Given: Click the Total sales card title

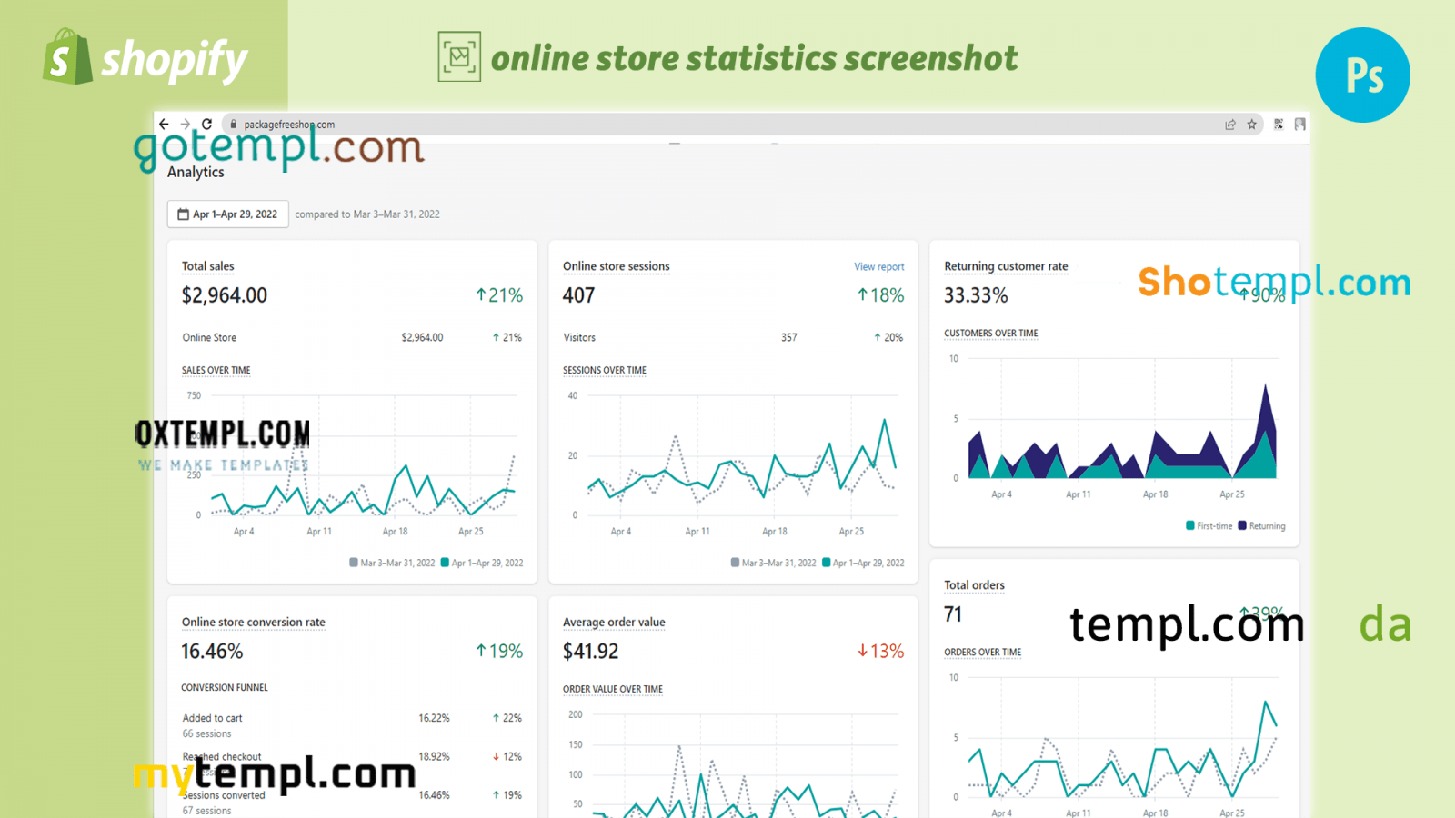Looking at the screenshot, I should pos(207,266).
